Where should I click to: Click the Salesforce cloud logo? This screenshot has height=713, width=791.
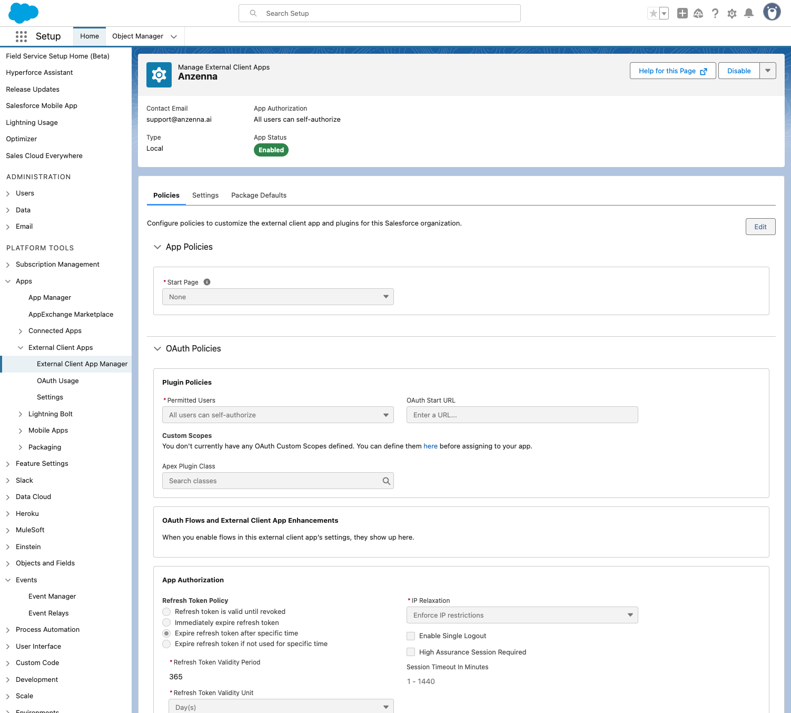point(24,13)
